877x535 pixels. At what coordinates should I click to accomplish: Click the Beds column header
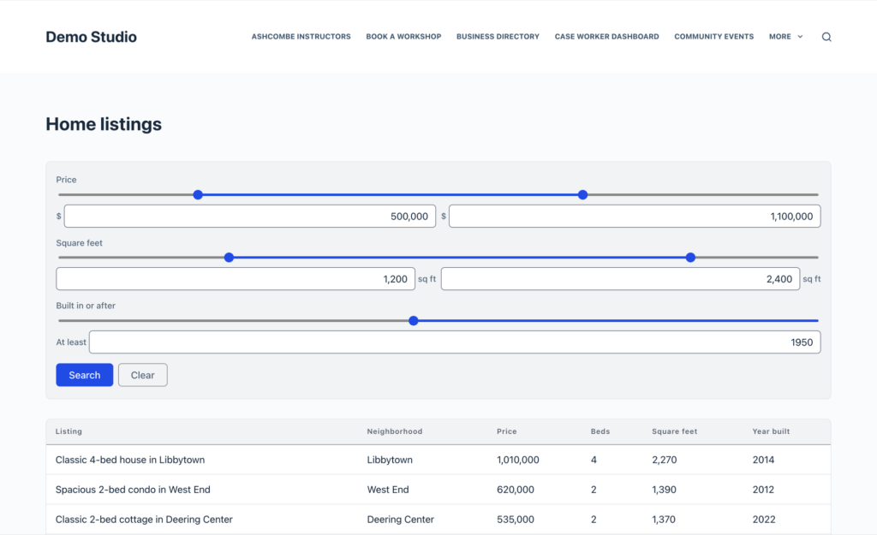coord(600,431)
